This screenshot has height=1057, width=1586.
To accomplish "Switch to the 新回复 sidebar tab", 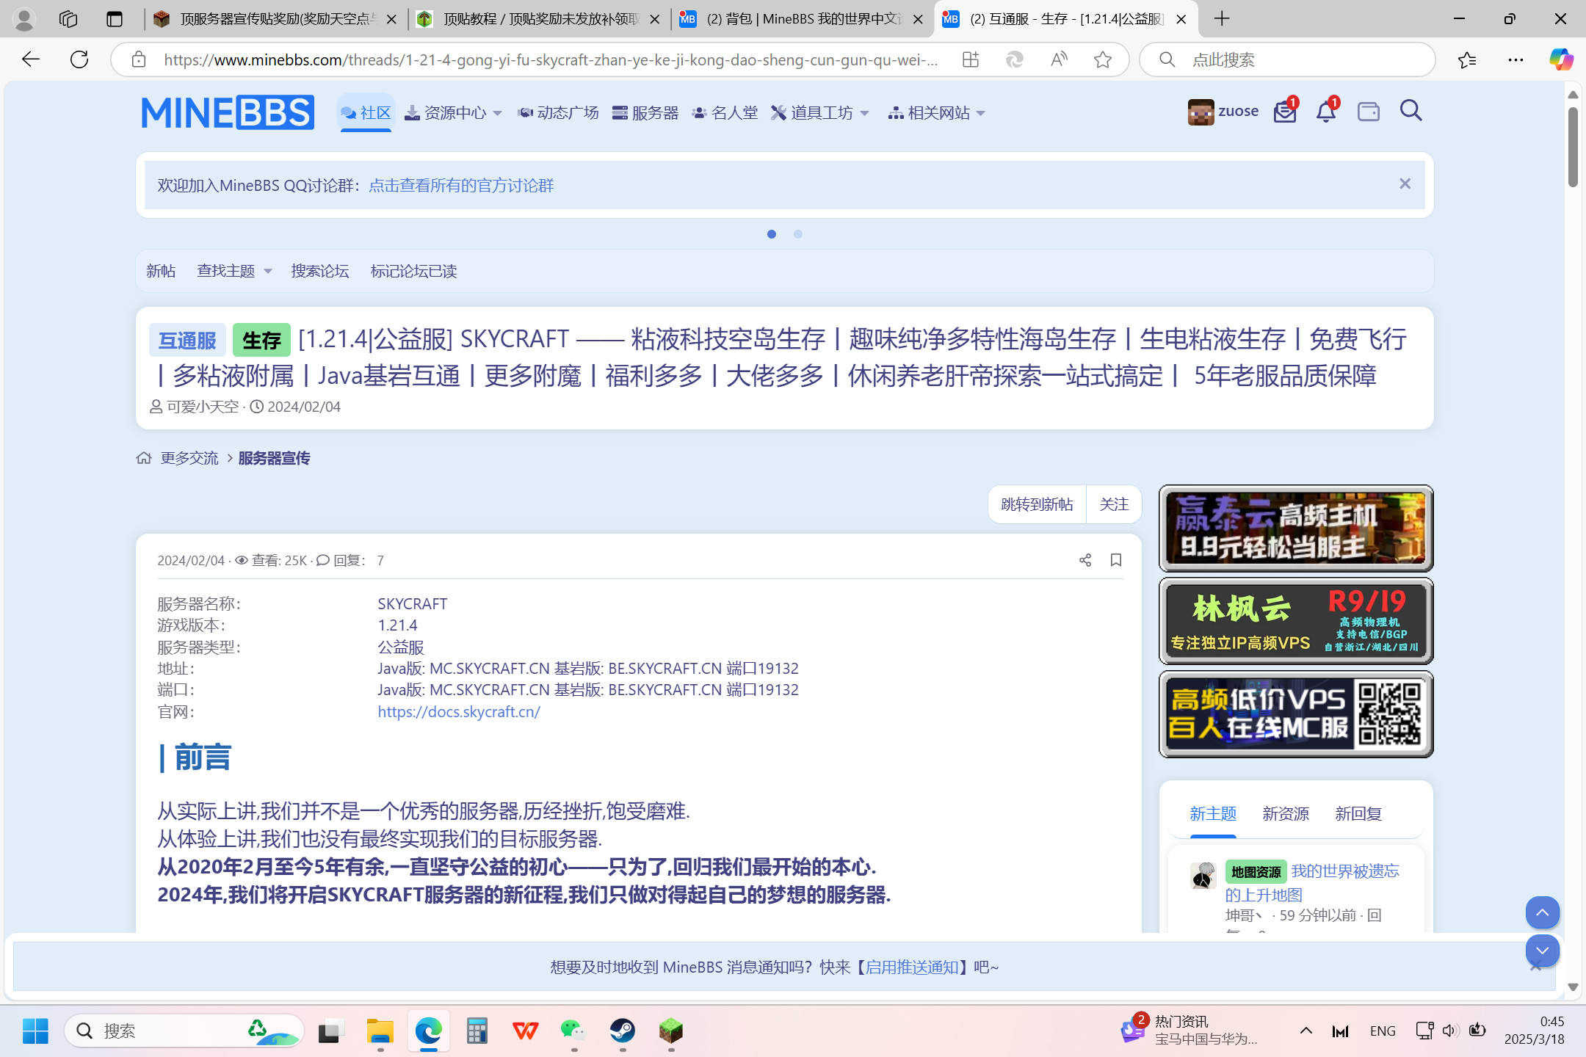I will [1358, 813].
